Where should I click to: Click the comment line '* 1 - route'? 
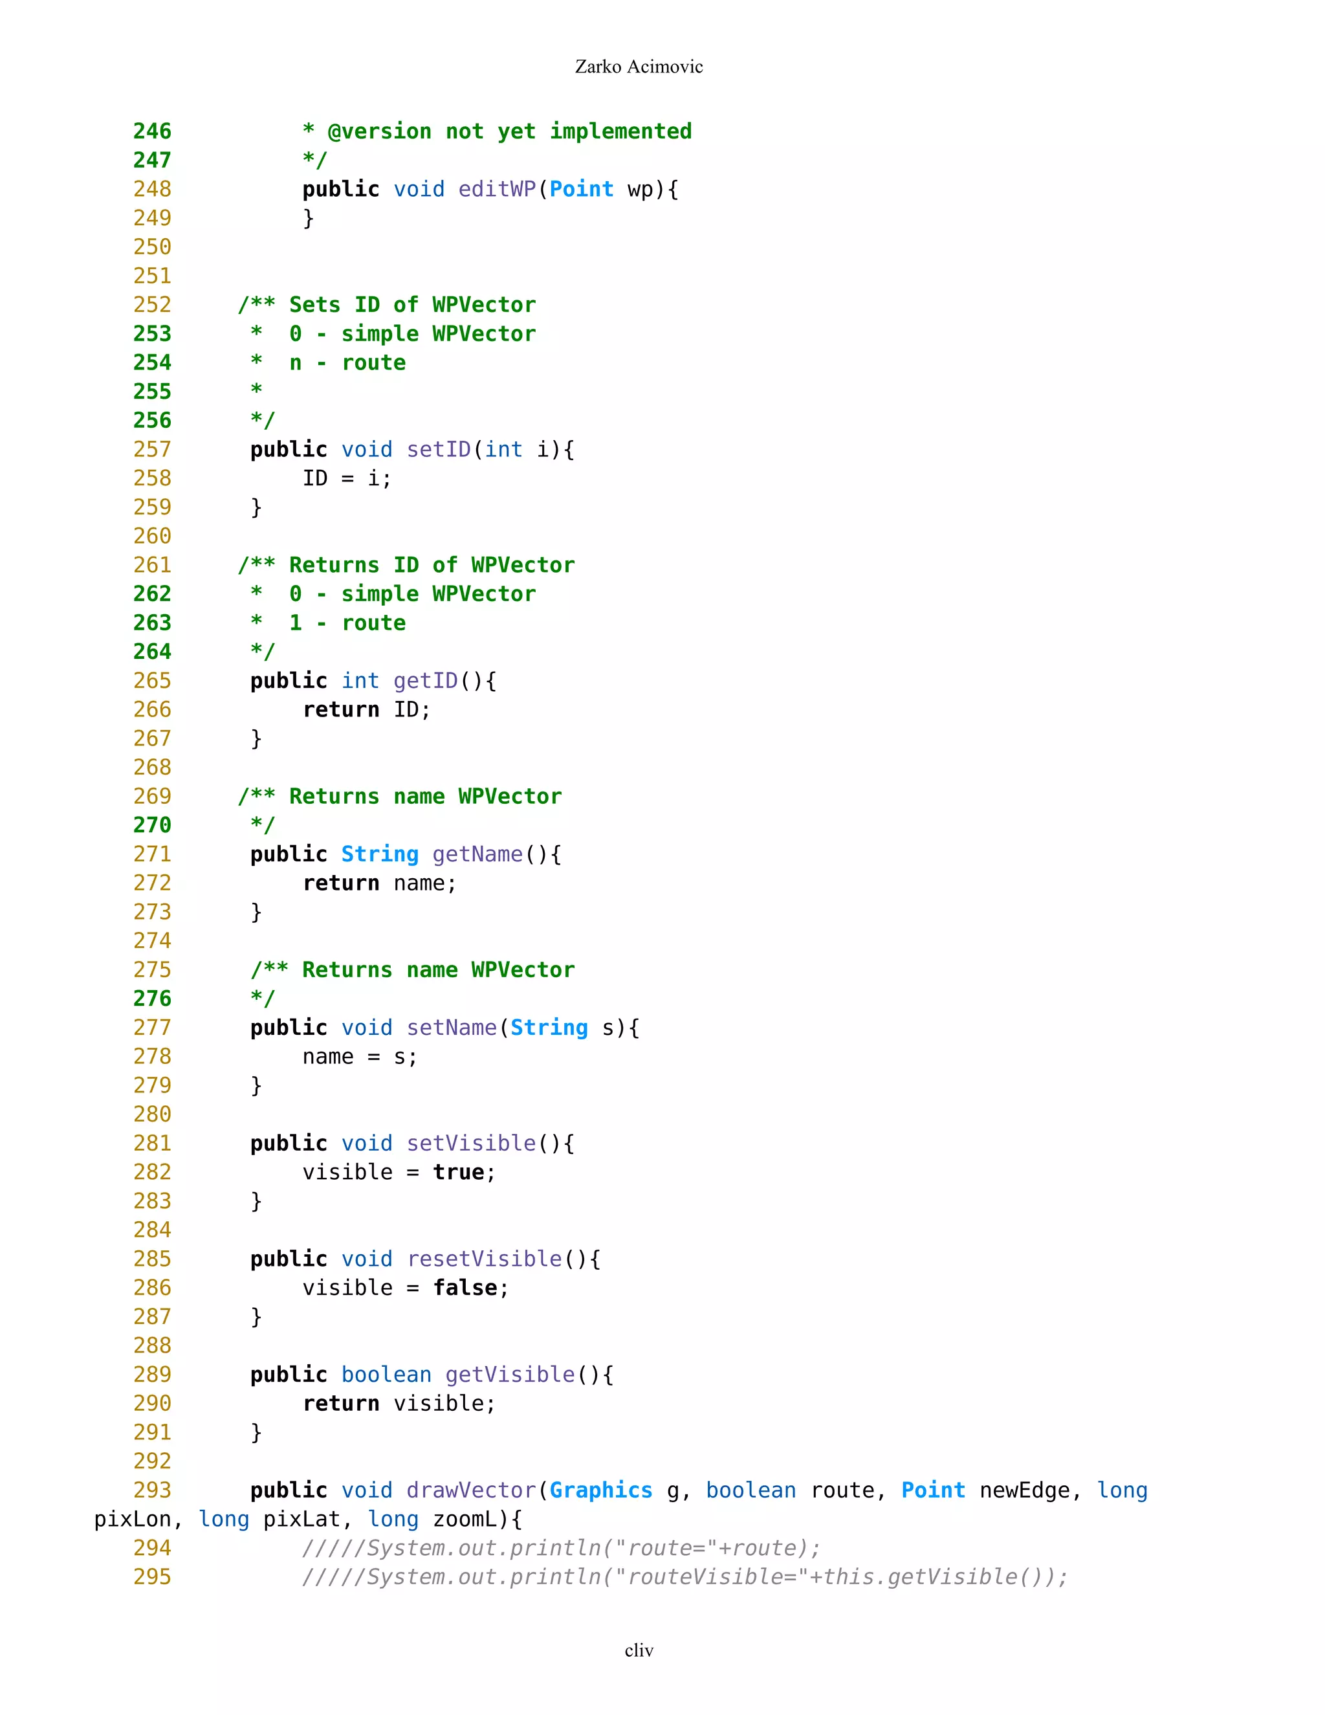(x=328, y=623)
